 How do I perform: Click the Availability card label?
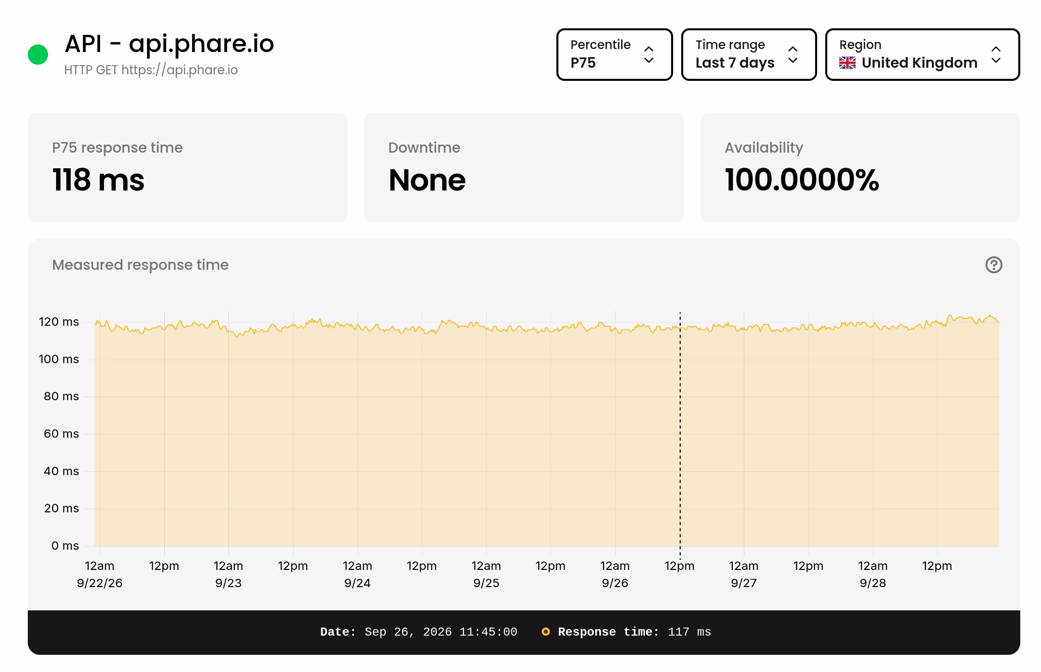click(x=764, y=148)
